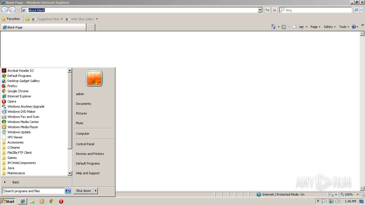
Task: Expand Java folder in Start menu
Action: tap(11, 168)
